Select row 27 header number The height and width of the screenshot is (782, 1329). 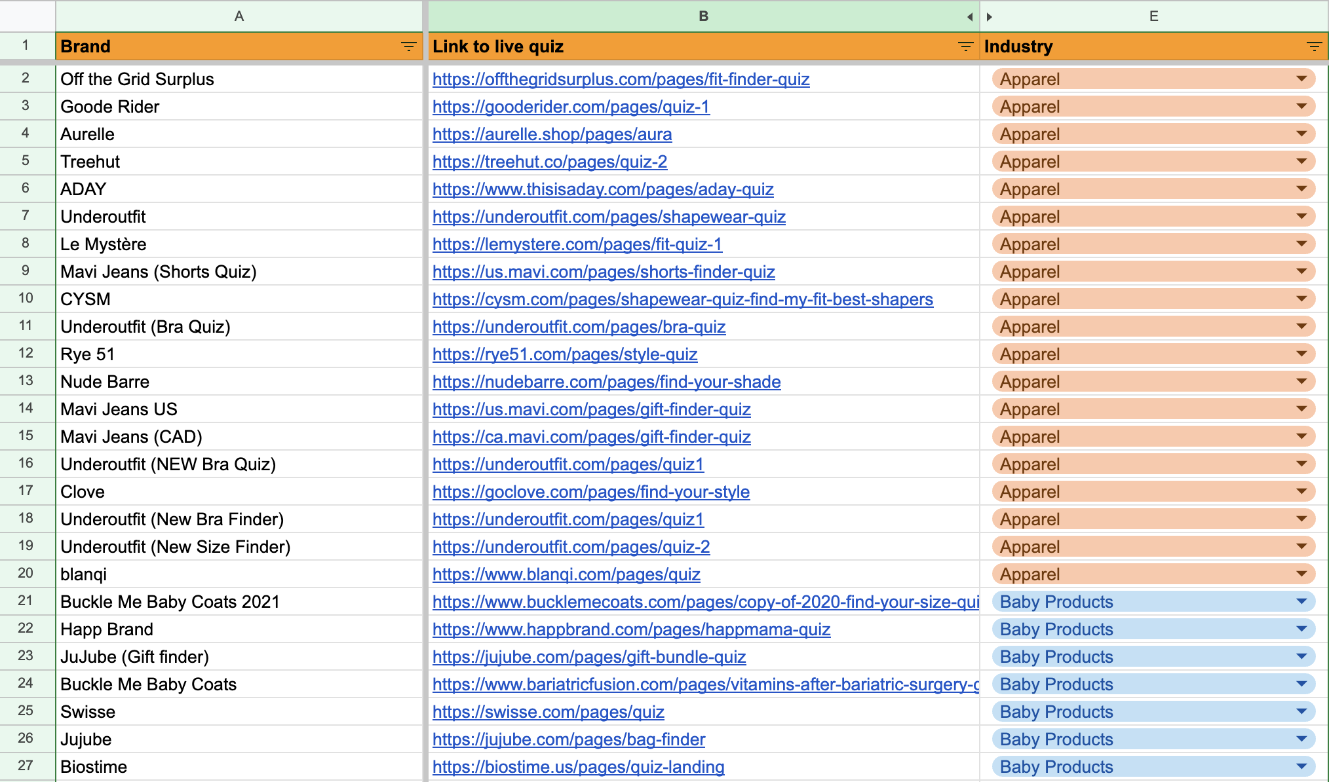click(x=26, y=766)
